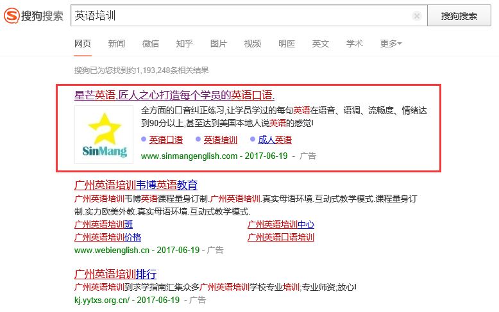
Task: Click the 星芒英语 ad description text
Action: click(x=284, y=117)
